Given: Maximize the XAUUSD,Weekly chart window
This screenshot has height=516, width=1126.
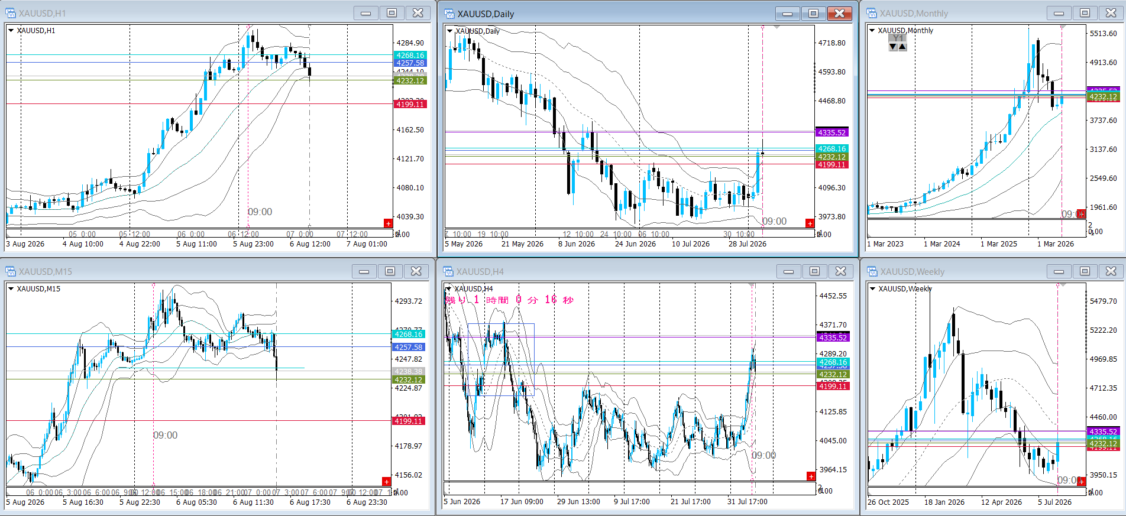Looking at the screenshot, I should click(1085, 271).
